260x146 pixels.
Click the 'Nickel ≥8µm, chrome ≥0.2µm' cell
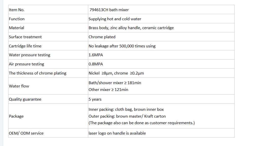(x=116, y=73)
